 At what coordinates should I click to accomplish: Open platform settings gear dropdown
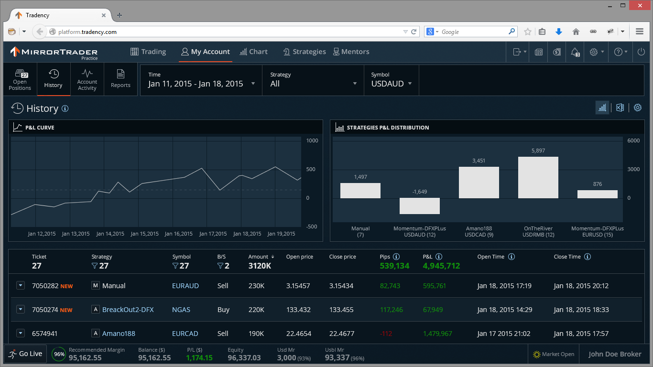point(597,52)
